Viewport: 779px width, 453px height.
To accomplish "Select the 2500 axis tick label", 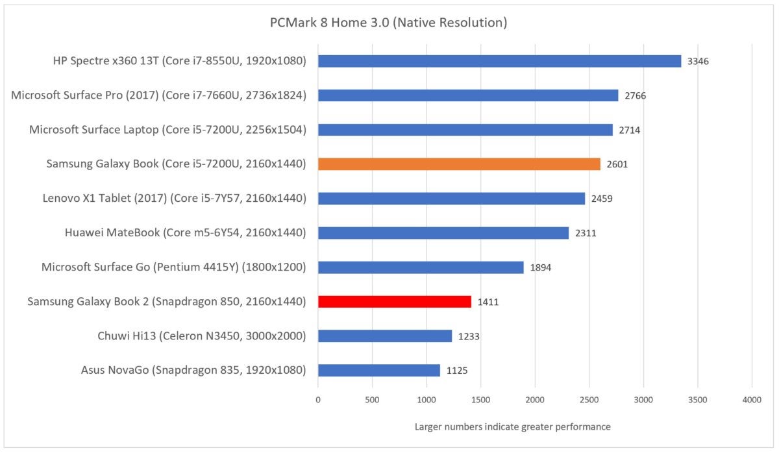I will point(589,401).
